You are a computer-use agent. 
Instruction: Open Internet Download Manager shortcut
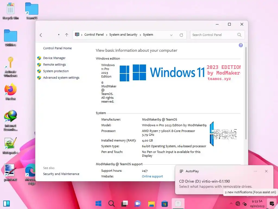pos(11,120)
